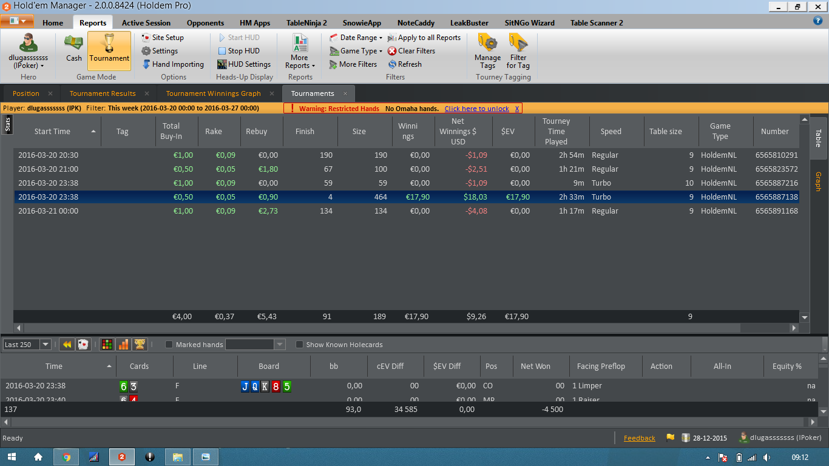This screenshot has height=466, width=829.
Task: Sort tournaments by Start Time column
Action: point(56,131)
